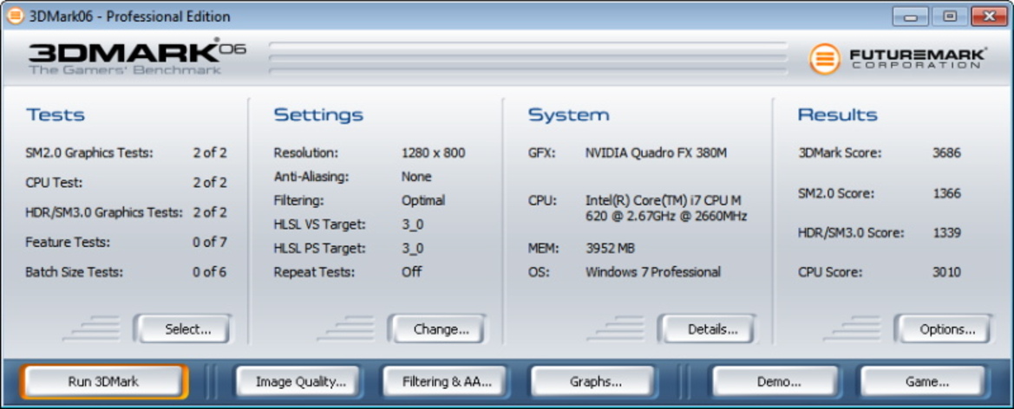Click the Filtering value Optimal
The width and height of the screenshot is (1014, 409).
coord(423,200)
